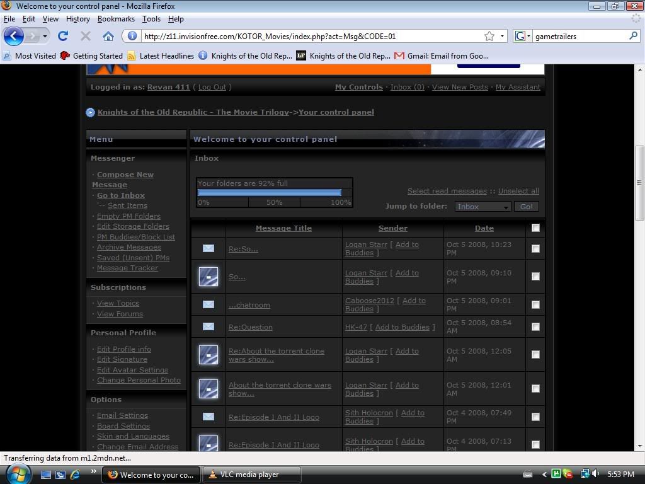Tick the checkbox for the ...chatroom message
645x484 pixels.
(535, 304)
